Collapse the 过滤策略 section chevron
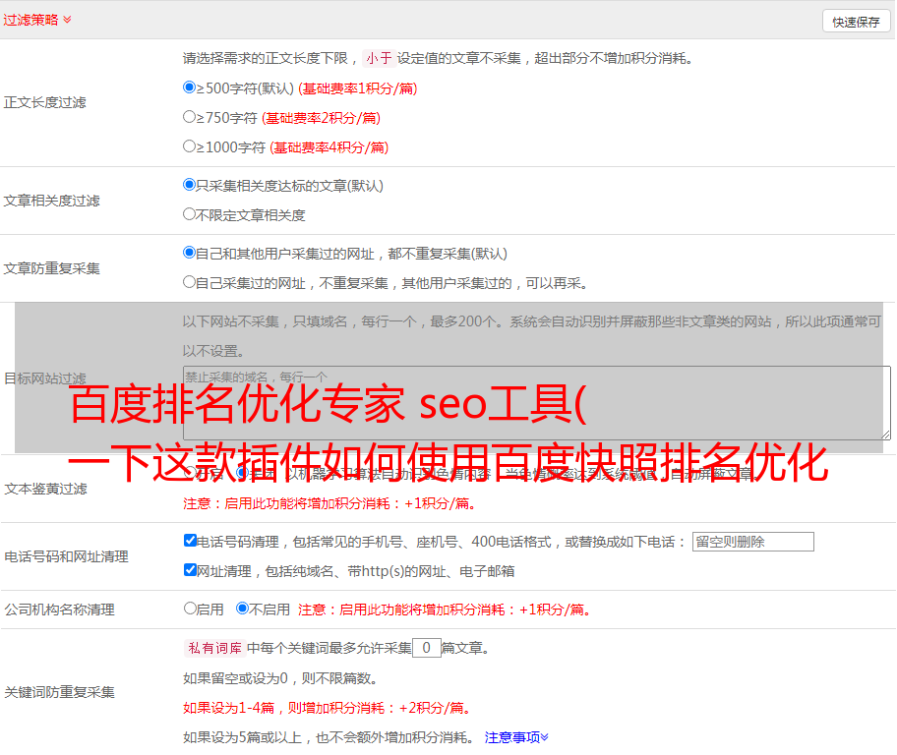This screenshot has height=755, width=897. tap(67, 20)
